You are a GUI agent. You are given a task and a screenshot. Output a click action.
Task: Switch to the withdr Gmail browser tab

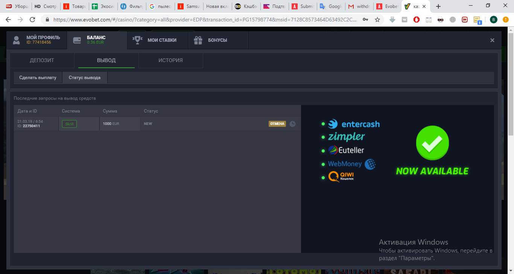click(x=359, y=6)
